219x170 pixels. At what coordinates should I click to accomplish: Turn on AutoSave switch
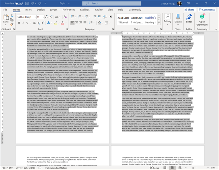pyautogui.click(x=19, y=3)
